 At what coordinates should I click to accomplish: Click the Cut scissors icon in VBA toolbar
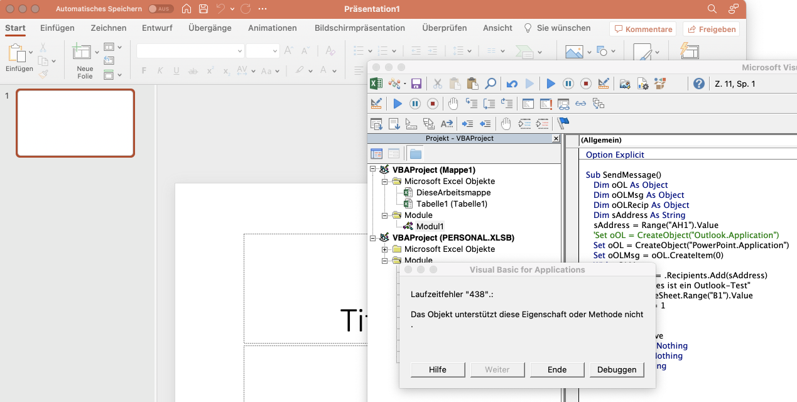[x=438, y=84]
